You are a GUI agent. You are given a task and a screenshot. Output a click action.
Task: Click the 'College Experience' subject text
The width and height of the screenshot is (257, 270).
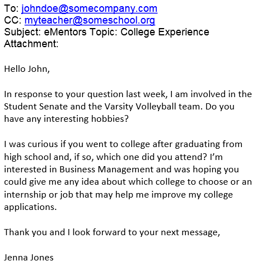click(x=165, y=32)
